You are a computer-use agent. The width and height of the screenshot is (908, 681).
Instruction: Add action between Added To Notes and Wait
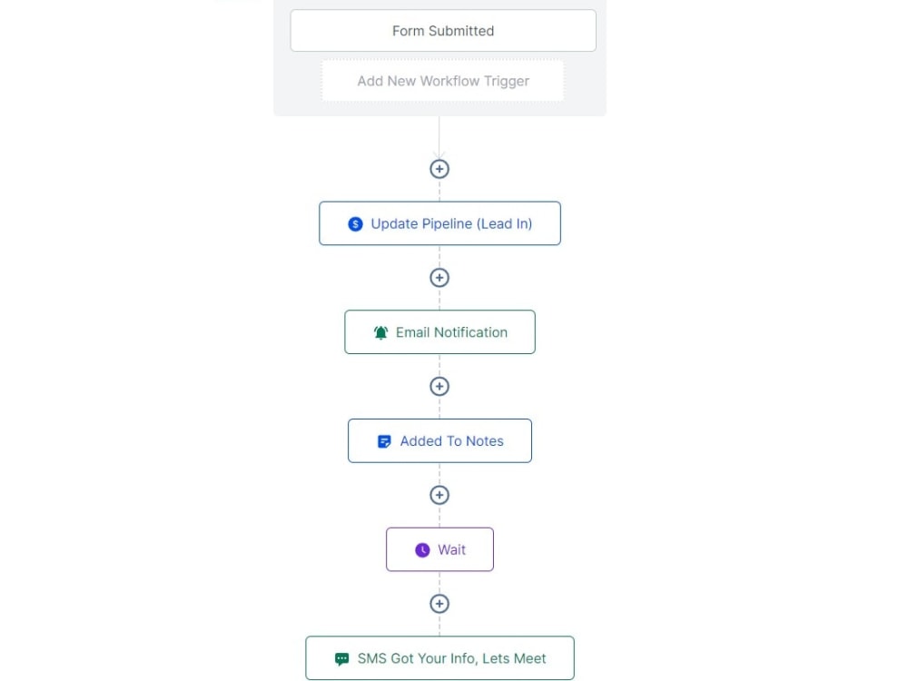pyautogui.click(x=439, y=495)
